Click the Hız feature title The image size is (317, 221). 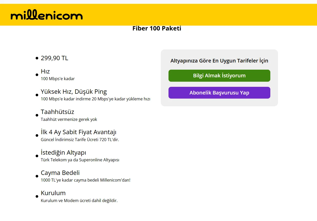[45, 71]
